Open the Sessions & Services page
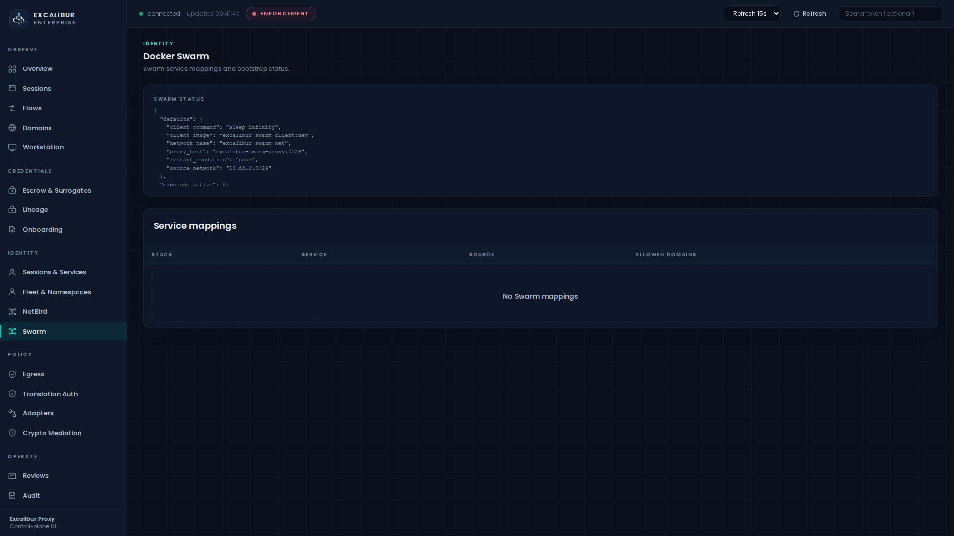 click(54, 272)
